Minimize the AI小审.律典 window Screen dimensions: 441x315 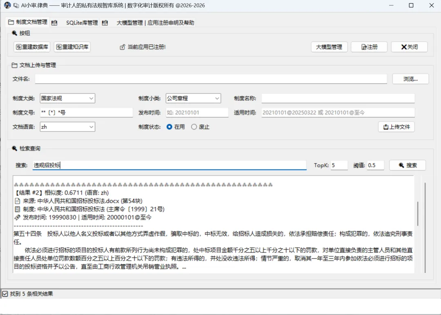click(x=391, y=5)
